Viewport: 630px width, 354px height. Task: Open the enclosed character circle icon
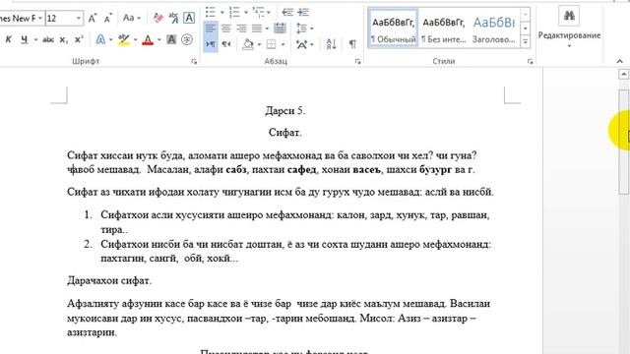point(187,39)
